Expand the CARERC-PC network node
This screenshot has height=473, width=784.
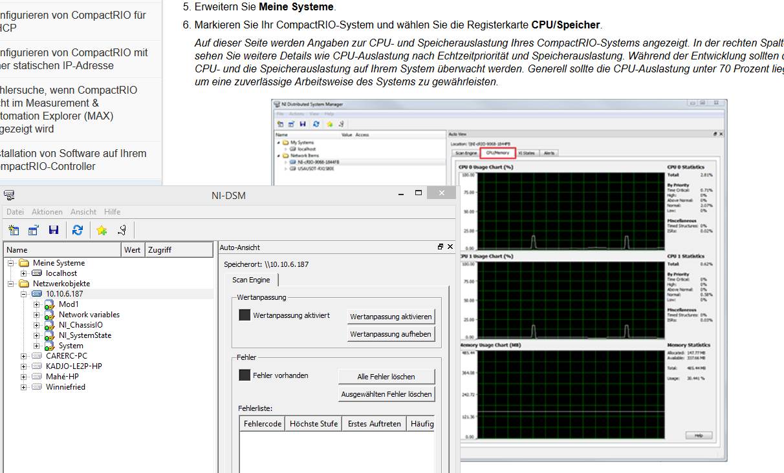(x=24, y=356)
